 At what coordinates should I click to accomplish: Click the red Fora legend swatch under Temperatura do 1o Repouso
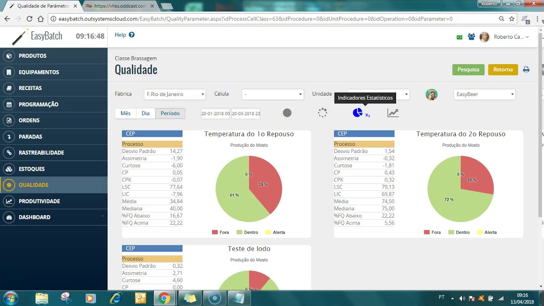click(215, 232)
